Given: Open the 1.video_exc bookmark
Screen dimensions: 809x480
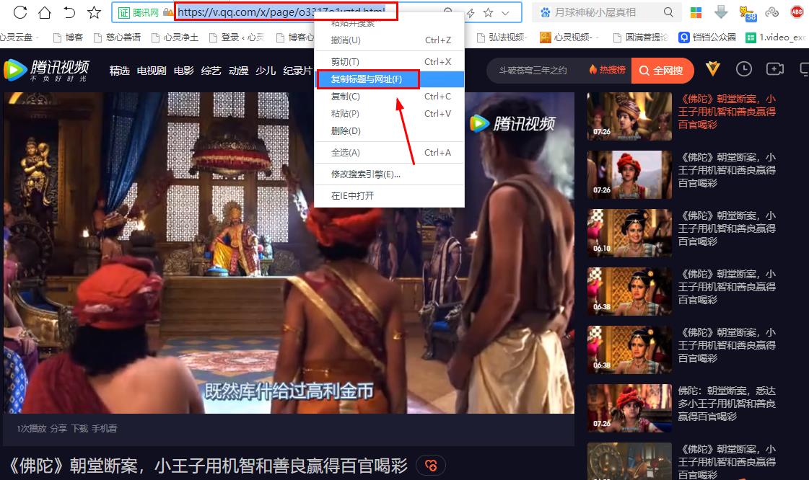Looking at the screenshot, I should (x=776, y=37).
